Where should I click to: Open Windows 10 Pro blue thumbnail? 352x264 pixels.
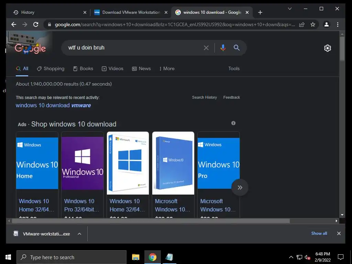[218, 163]
